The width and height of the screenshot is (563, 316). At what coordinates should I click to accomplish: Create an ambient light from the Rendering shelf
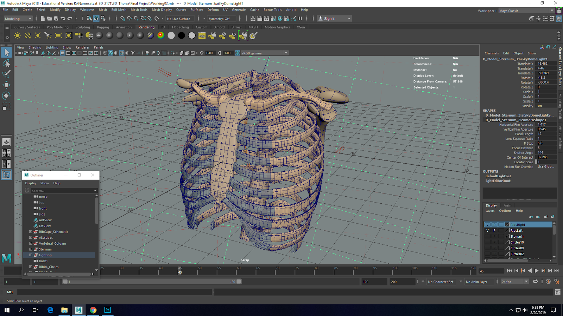click(x=17, y=35)
